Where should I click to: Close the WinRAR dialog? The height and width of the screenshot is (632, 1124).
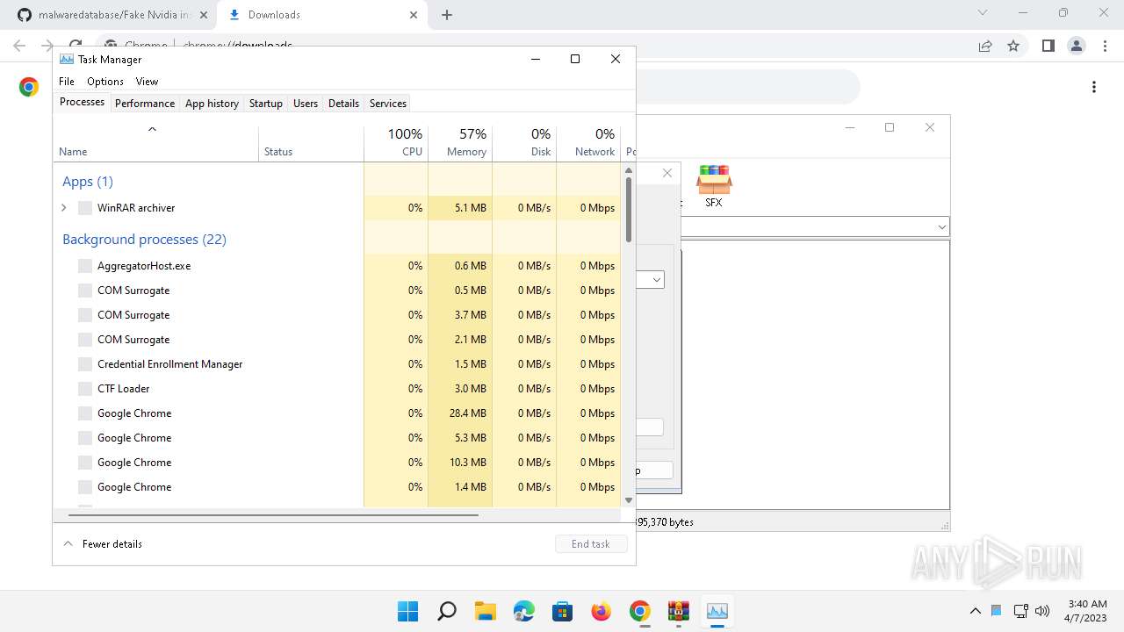tap(667, 173)
